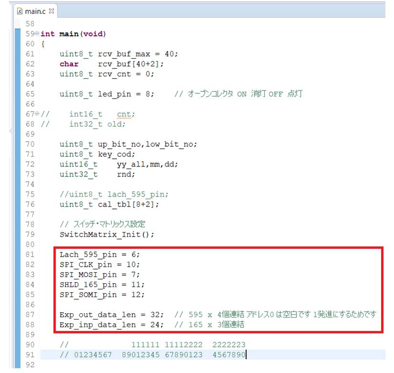394x373 pixels.
Task: Click line number 79 in the gutter
Action: [x=30, y=234]
